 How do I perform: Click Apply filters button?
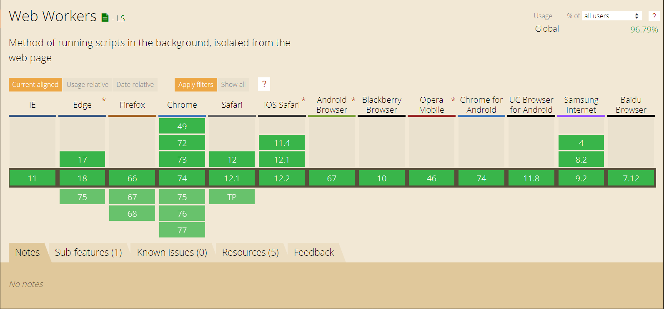tap(196, 84)
